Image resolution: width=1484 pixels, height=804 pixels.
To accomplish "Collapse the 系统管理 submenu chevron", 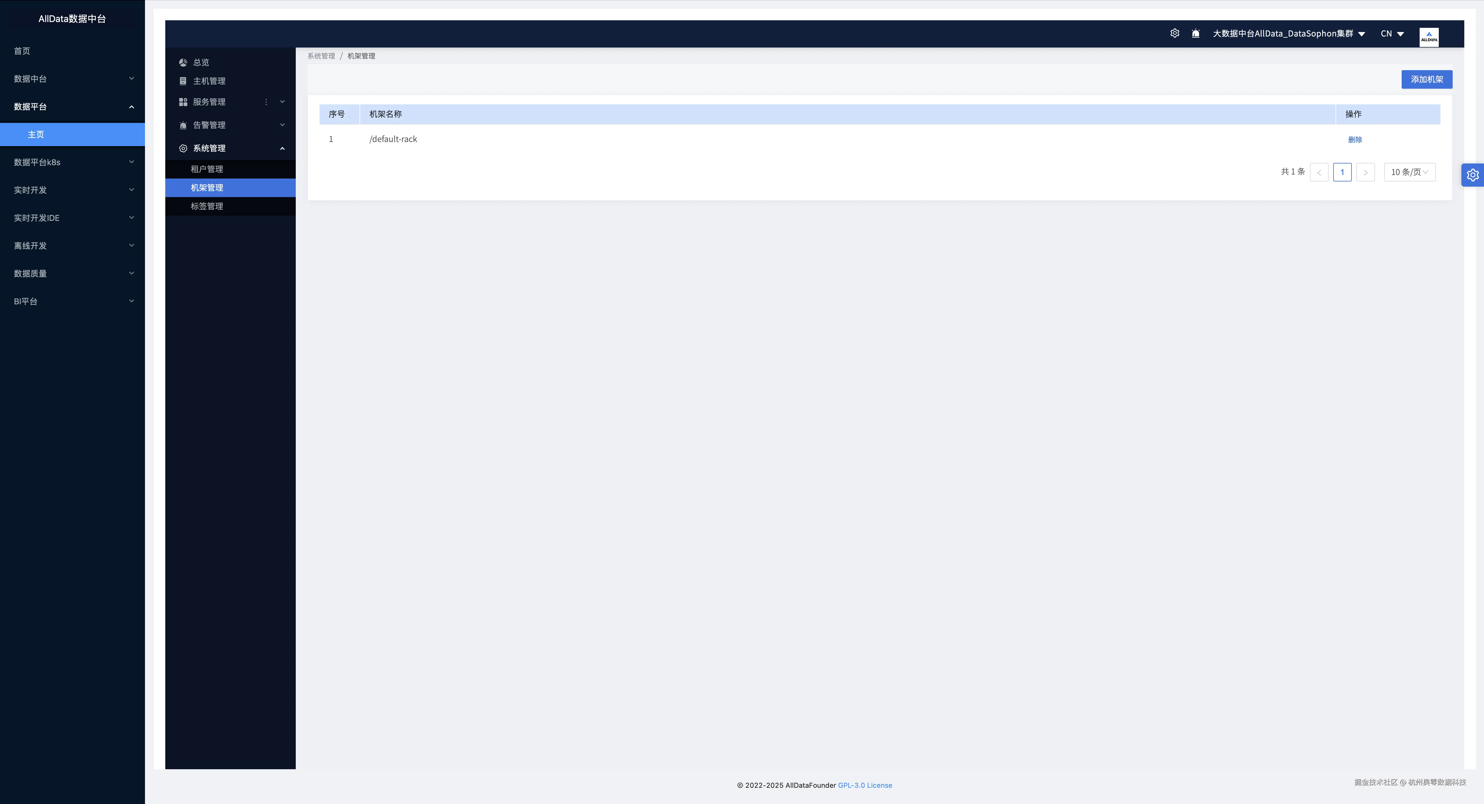I will point(282,149).
